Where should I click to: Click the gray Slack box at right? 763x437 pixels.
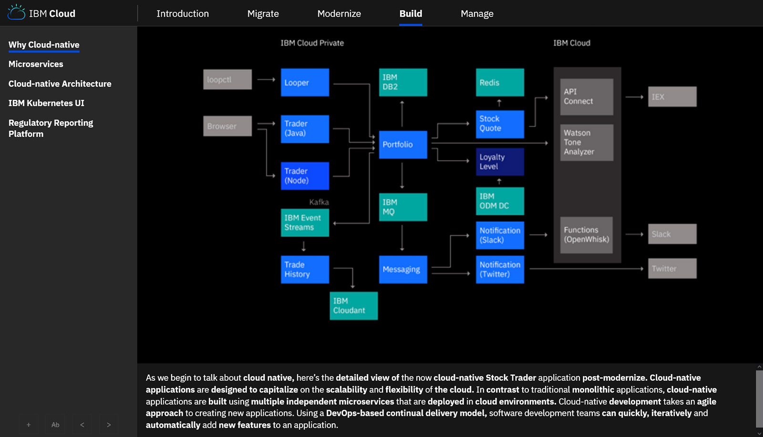pyautogui.click(x=672, y=234)
